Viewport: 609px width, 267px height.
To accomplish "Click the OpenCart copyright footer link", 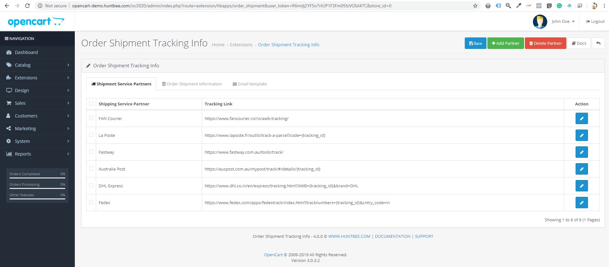I will point(273,255).
